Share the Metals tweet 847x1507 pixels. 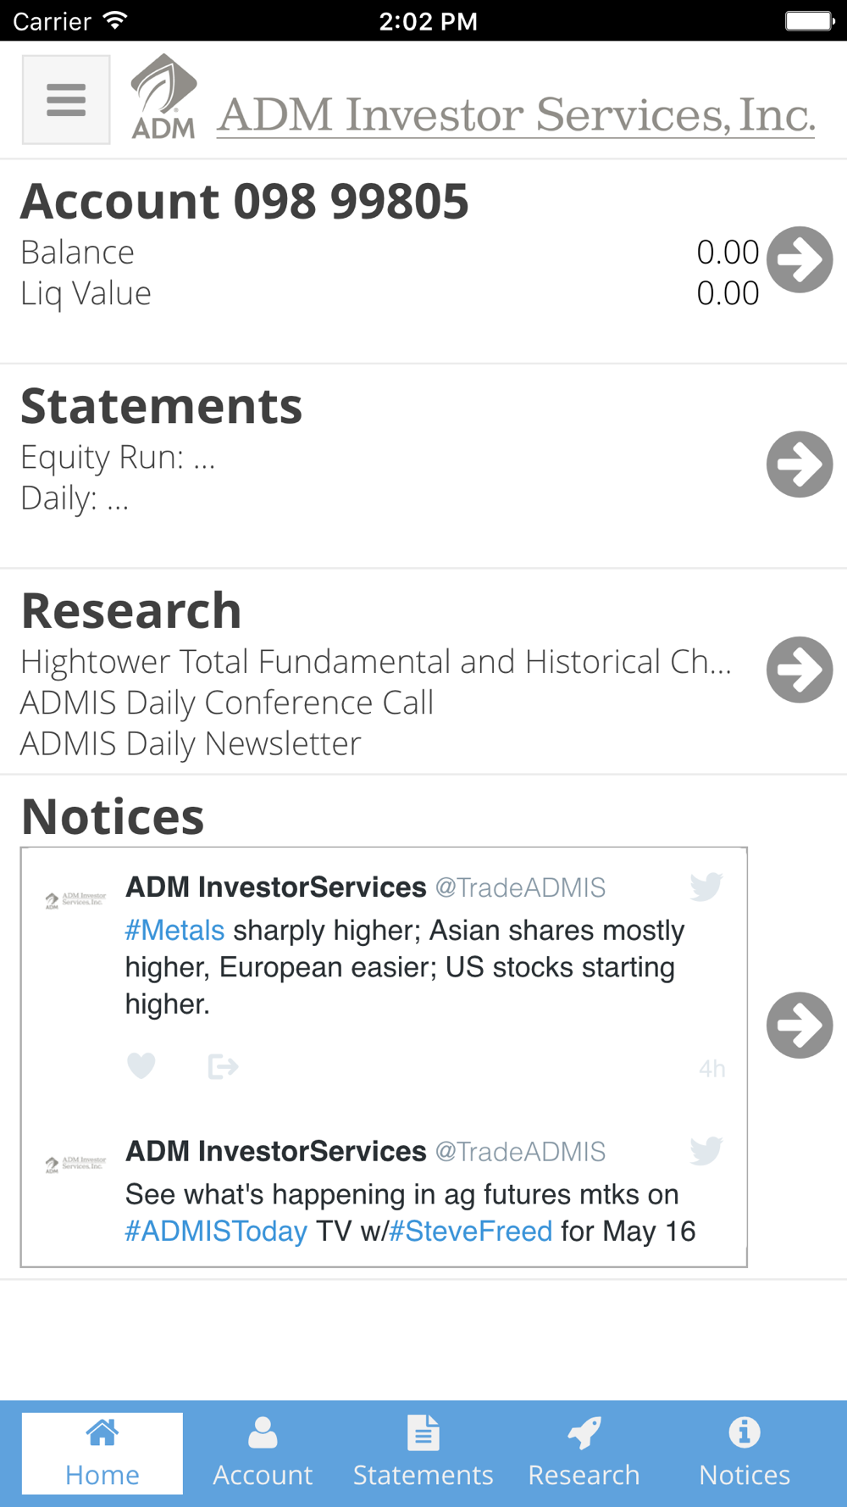pos(223,1066)
